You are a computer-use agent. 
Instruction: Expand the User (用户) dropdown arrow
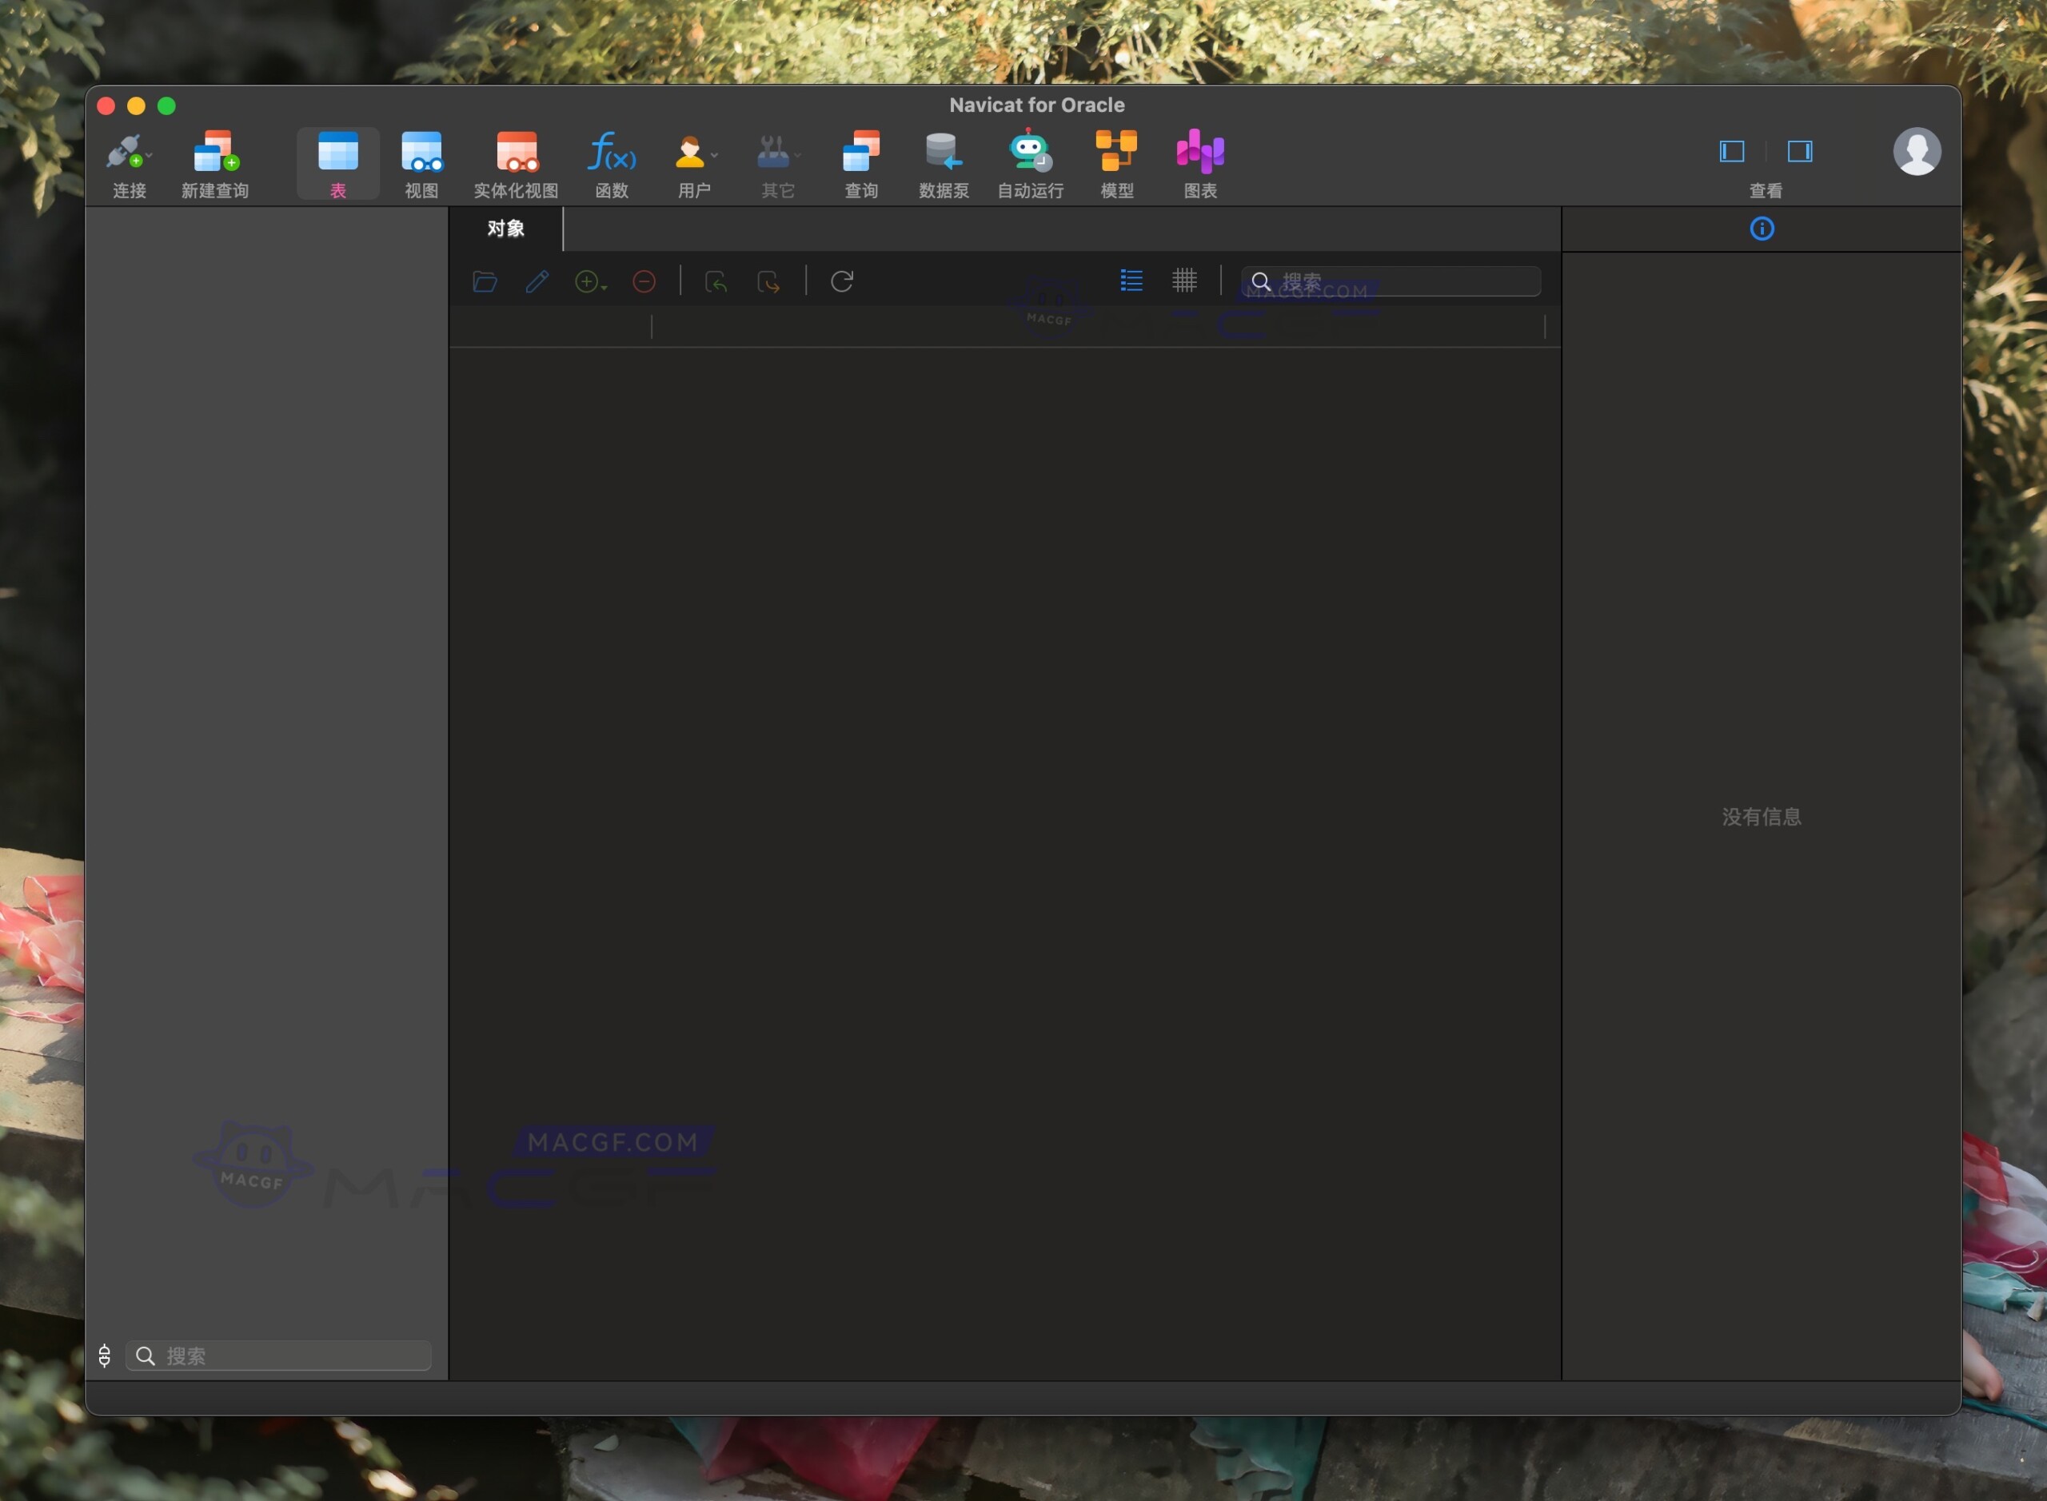click(x=714, y=157)
